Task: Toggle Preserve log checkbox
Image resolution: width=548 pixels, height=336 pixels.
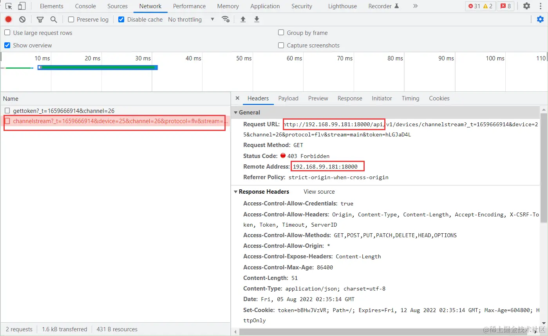Action: (x=71, y=19)
